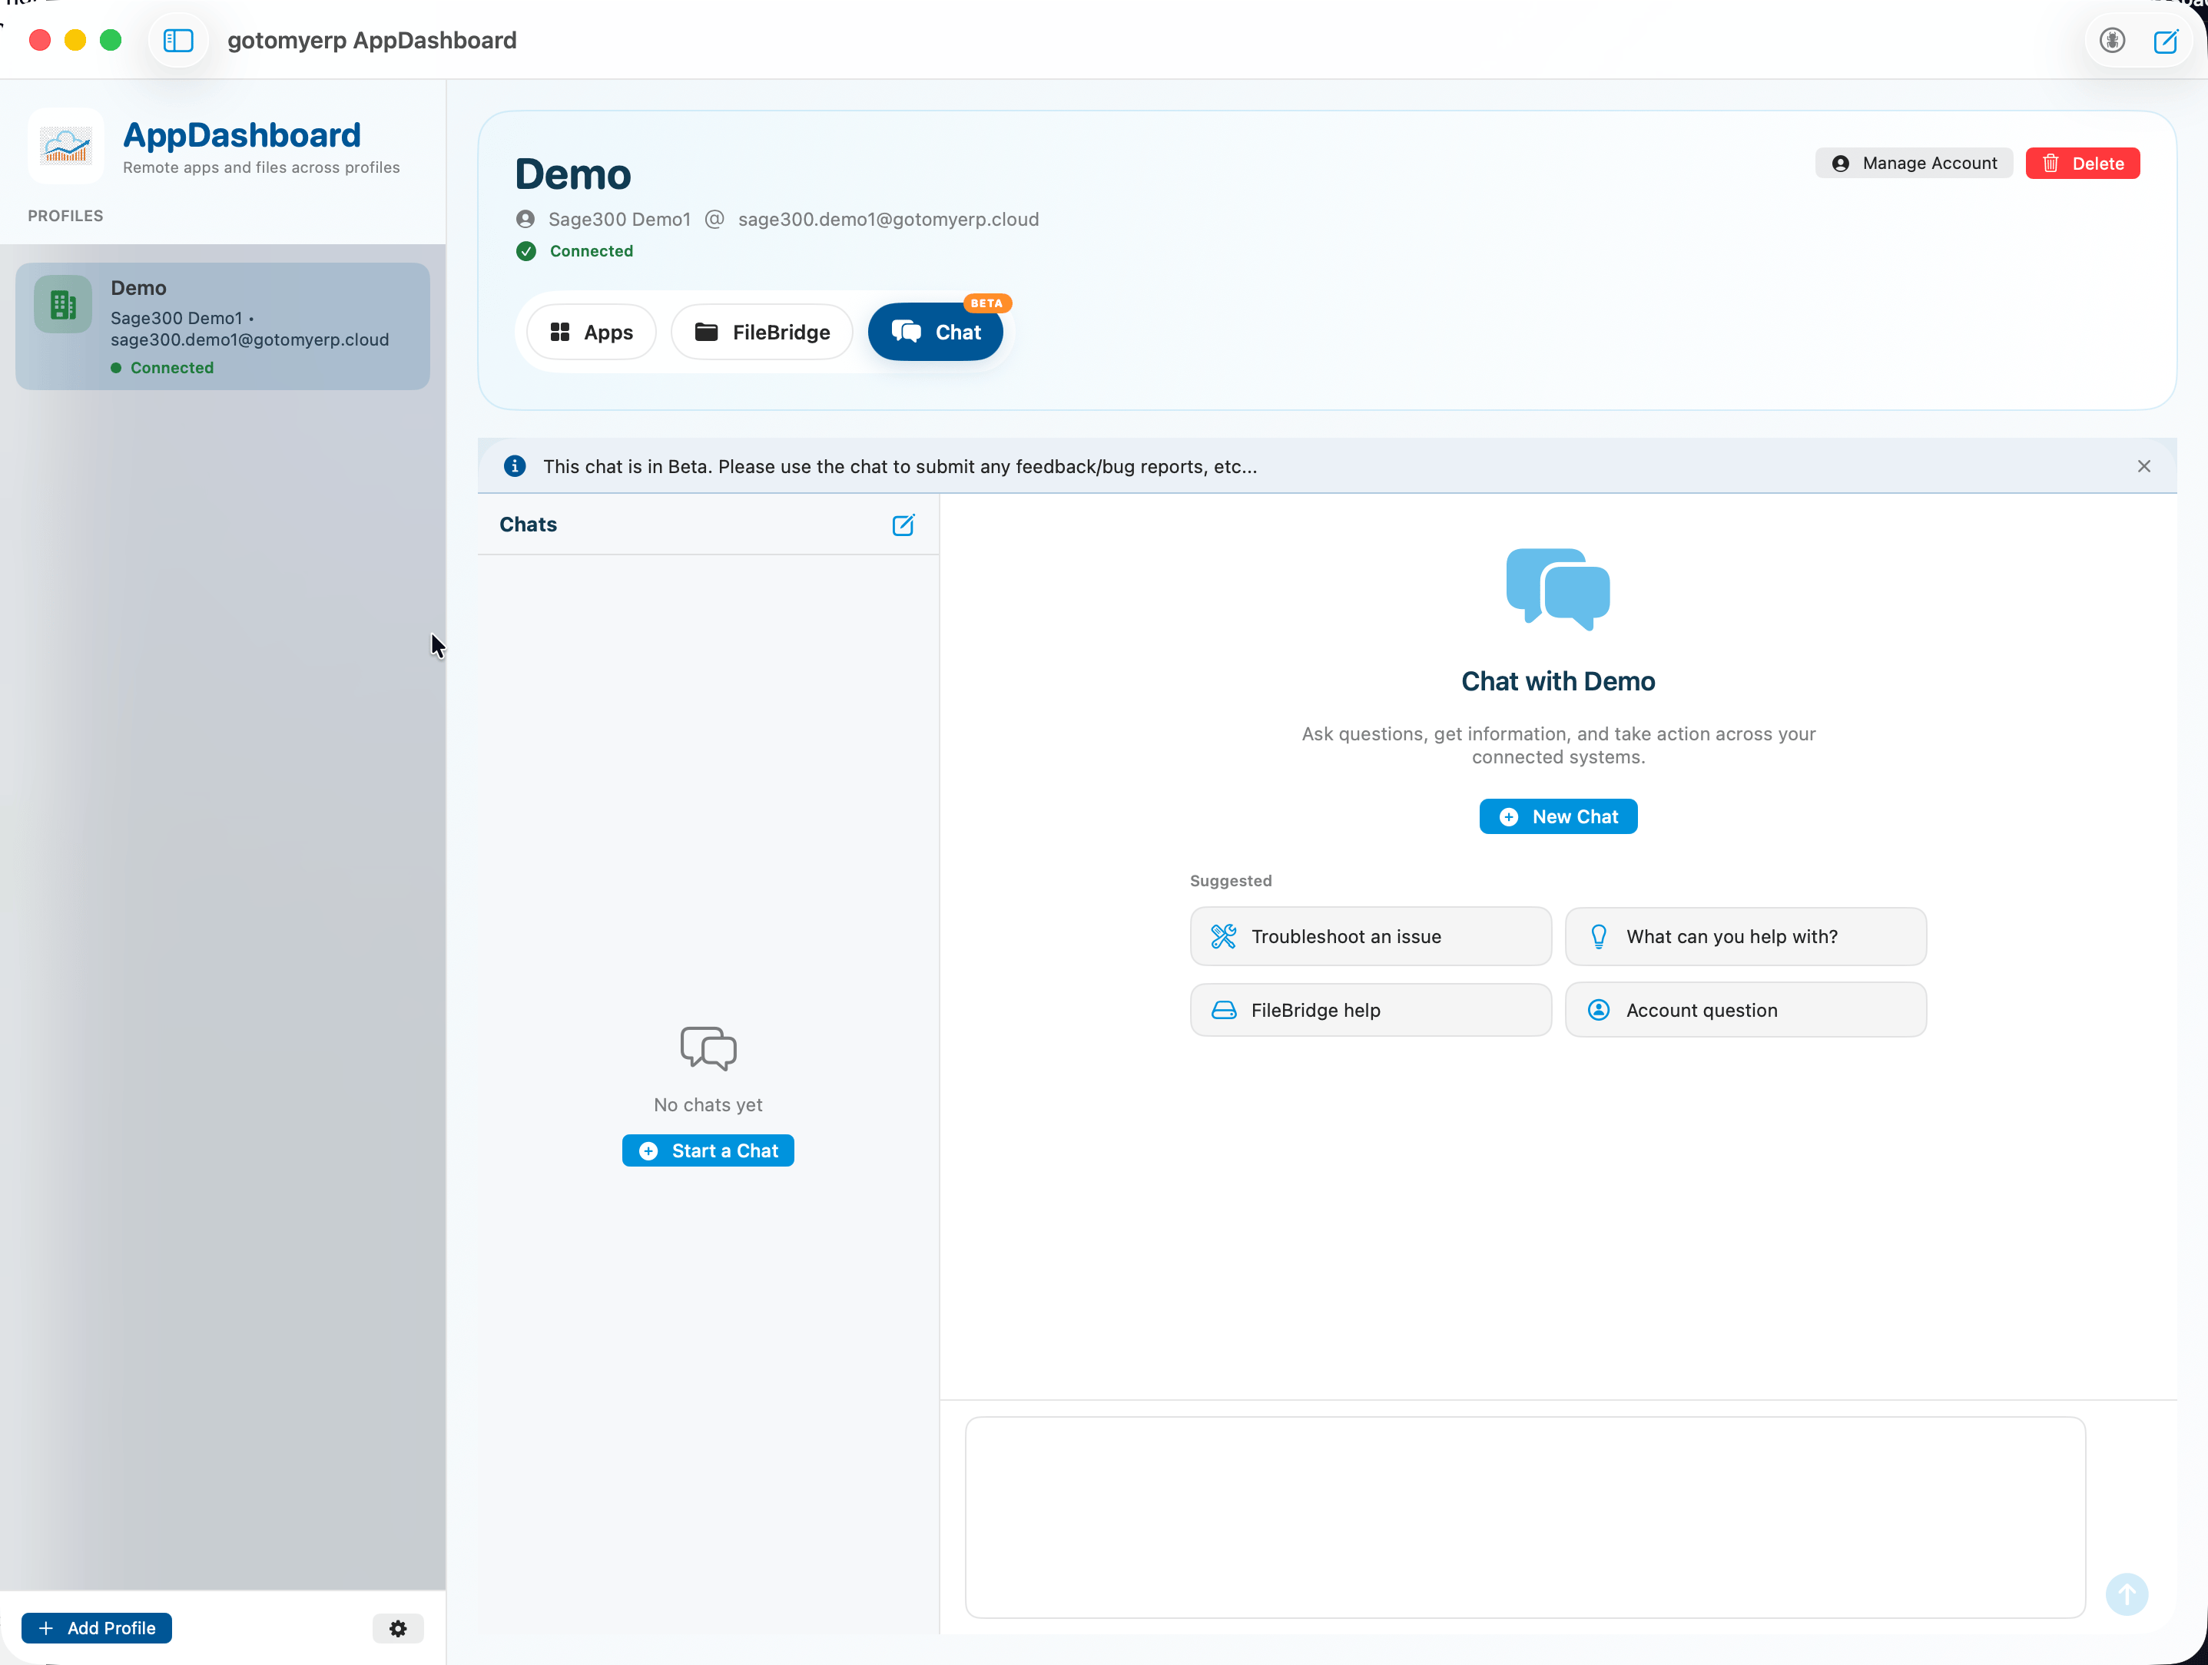Viewport: 2208px width, 1665px height.
Task: Click the PROFILES section label
Action: [x=66, y=217]
